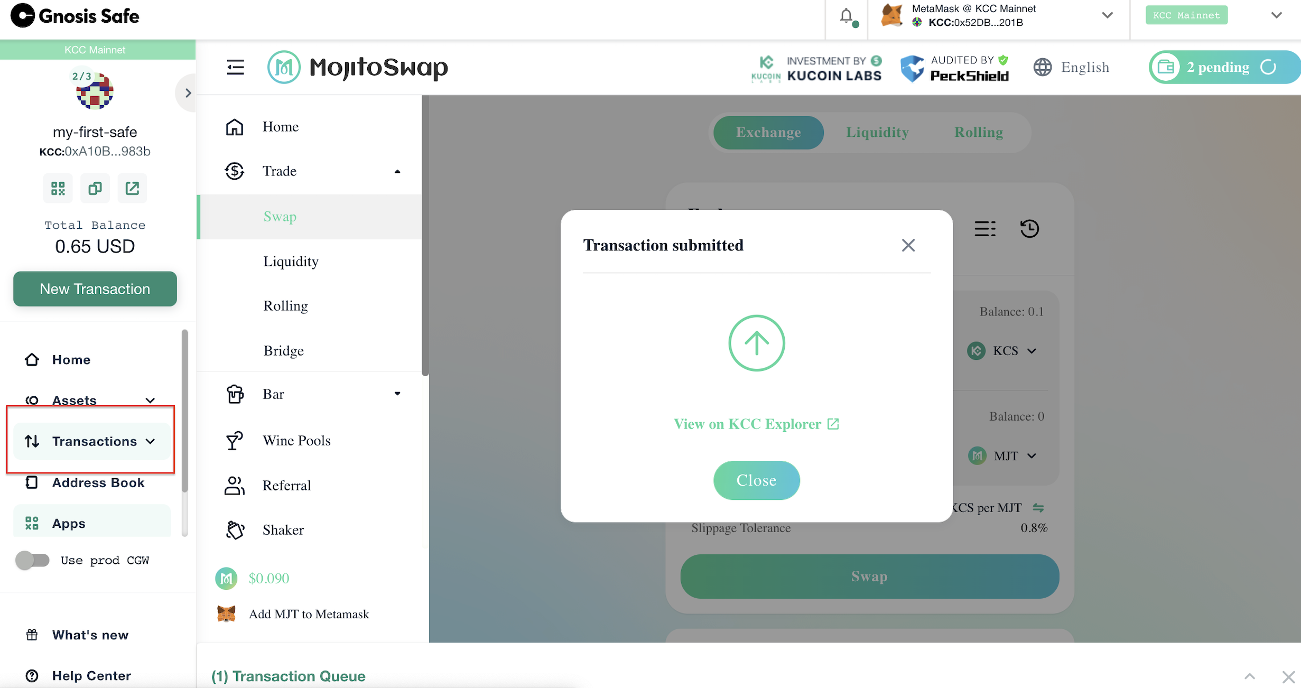Click the 2 pending transactions indicator
The width and height of the screenshot is (1301, 688).
pos(1218,67)
